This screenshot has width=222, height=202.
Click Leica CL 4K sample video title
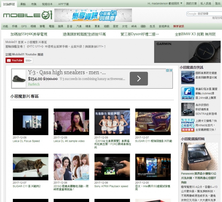pyautogui.click(x=69, y=141)
